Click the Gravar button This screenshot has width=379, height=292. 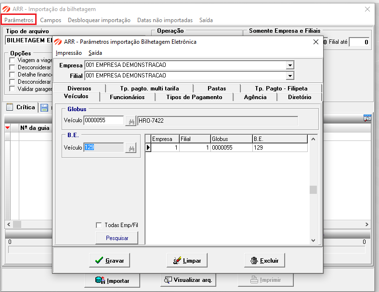(x=109, y=260)
